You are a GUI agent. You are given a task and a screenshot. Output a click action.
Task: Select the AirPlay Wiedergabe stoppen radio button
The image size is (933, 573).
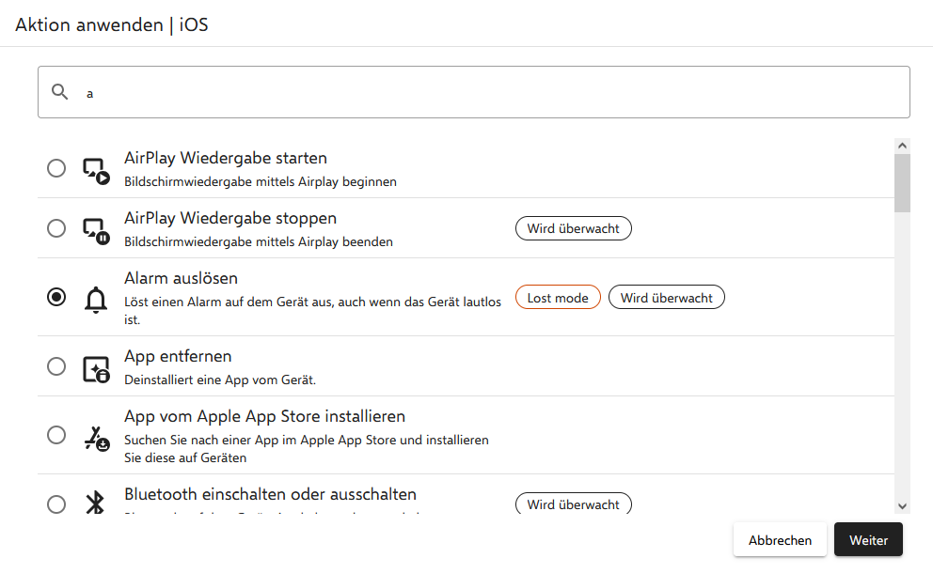(56, 228)
